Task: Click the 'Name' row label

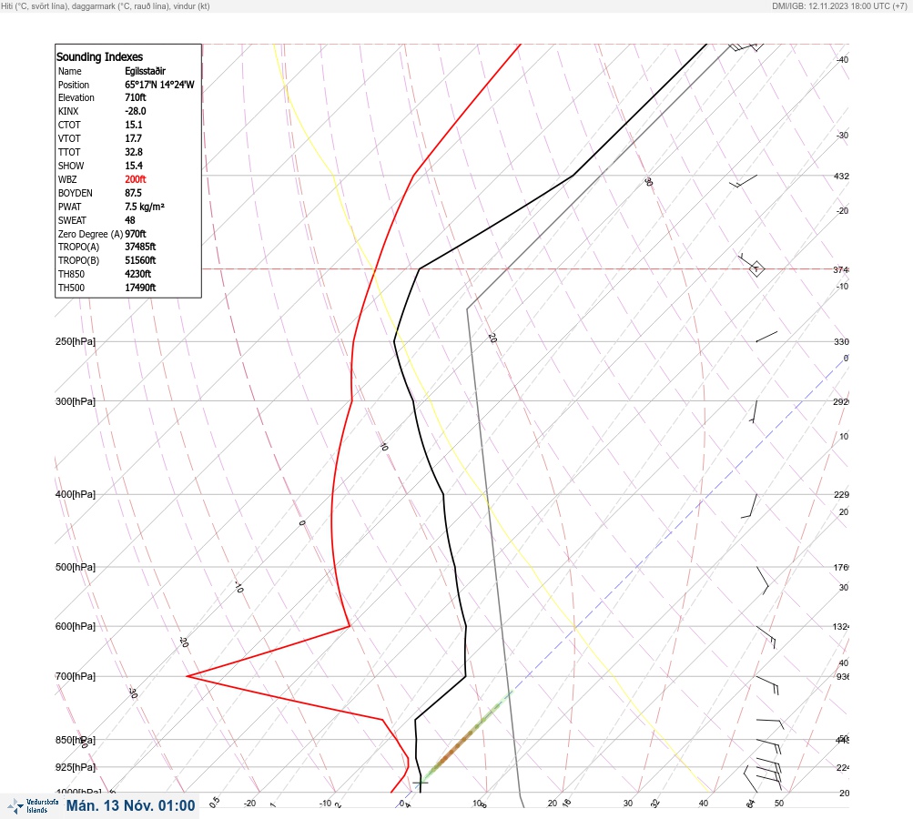Action: [70, 71]
